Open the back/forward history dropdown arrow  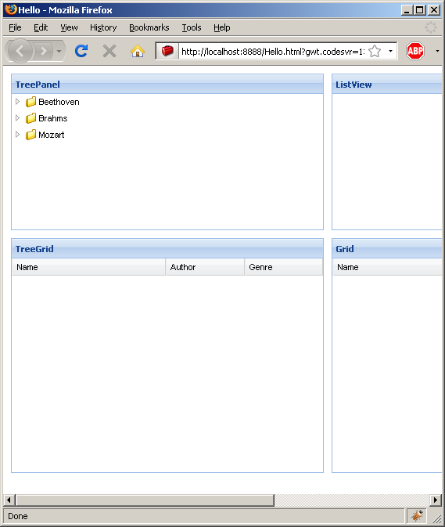59,51
